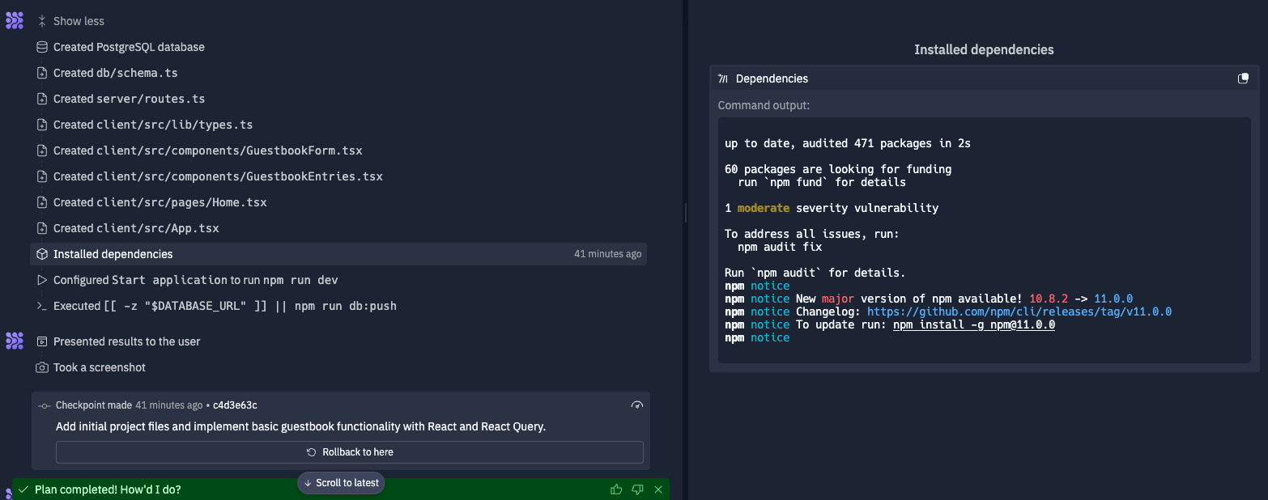The width and height of the screenshot is (1268, 500).
Task: Click the 'npm audit fix' output line
Action: [x=780, y=247]
